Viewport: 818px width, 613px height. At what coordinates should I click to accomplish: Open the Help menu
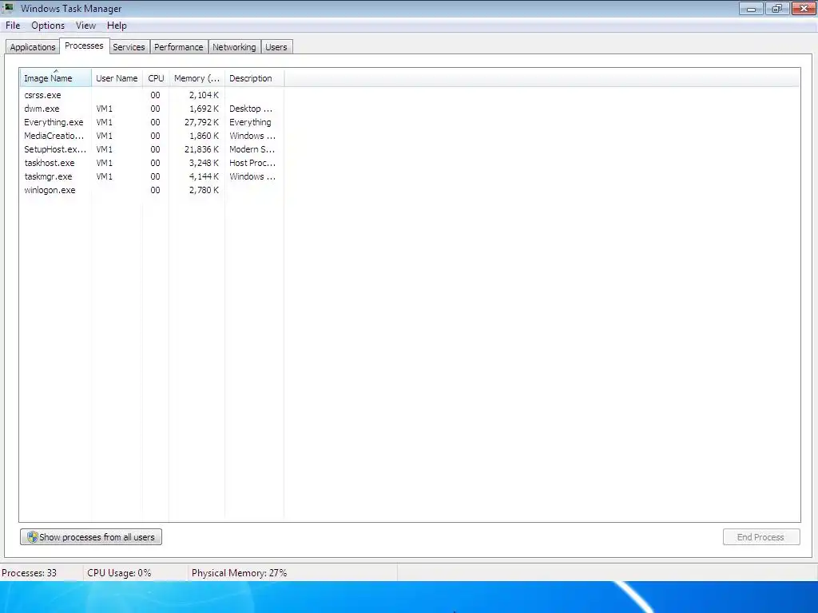(117, 26)
